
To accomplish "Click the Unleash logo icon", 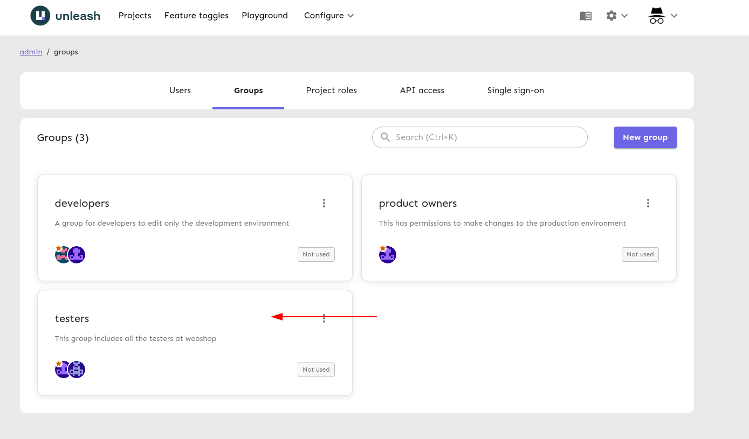I will [x=40, y=16].
